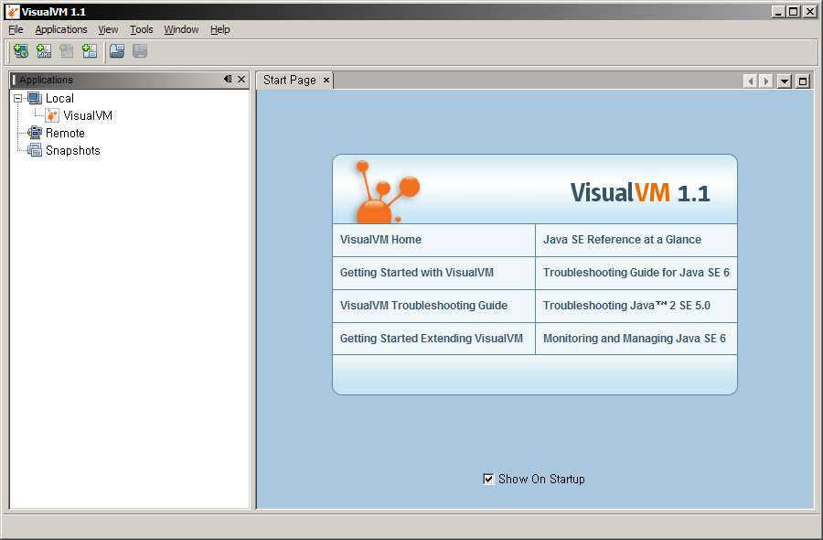823x540 pixels.
Task: Click the Load Snapshot folder icon
Action: (x=117, y=51)
